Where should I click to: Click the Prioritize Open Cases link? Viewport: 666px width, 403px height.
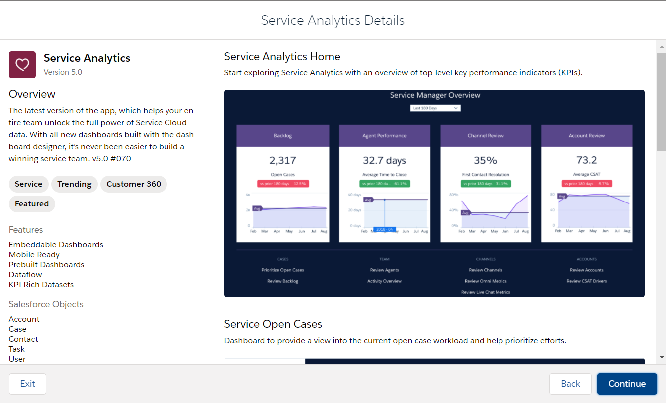coord(283,270)
